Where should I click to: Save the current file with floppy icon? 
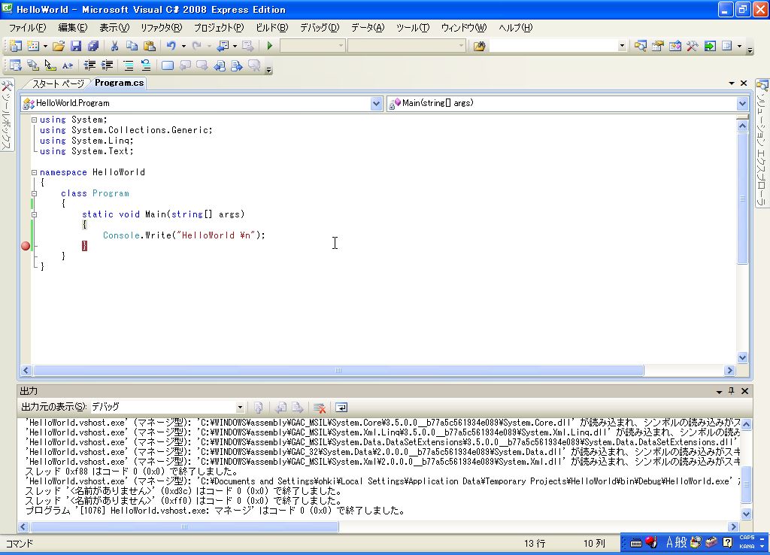coord(76,46)
